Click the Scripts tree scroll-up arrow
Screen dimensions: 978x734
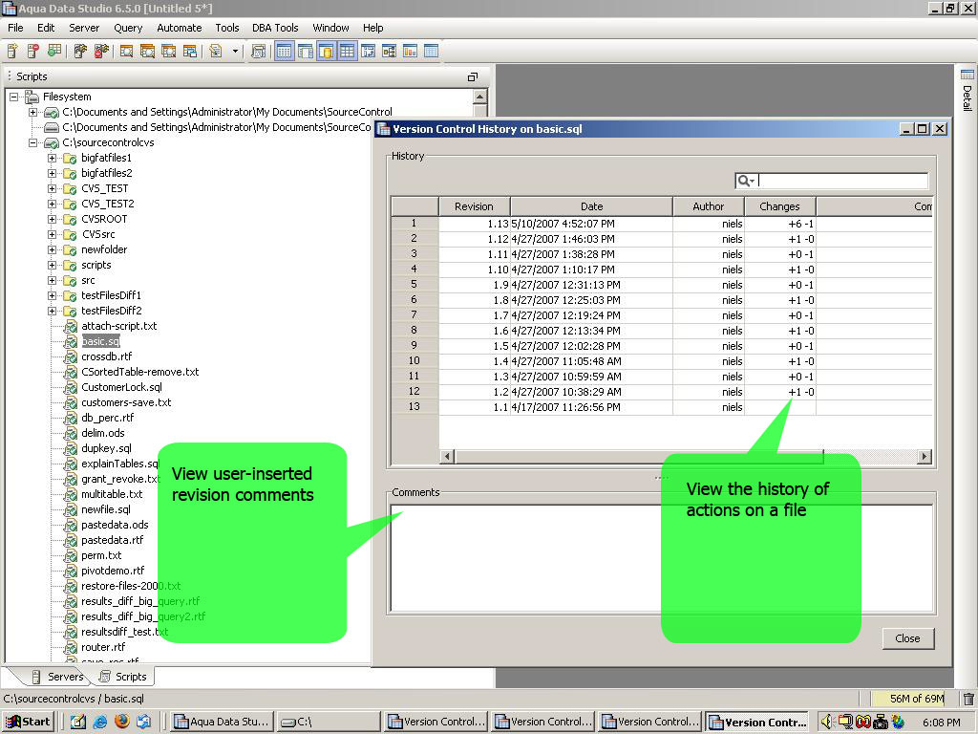point(479,97)
